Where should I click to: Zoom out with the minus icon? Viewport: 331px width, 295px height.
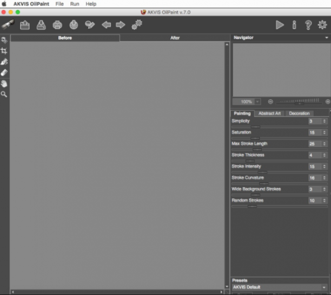(x=270, y=101)
